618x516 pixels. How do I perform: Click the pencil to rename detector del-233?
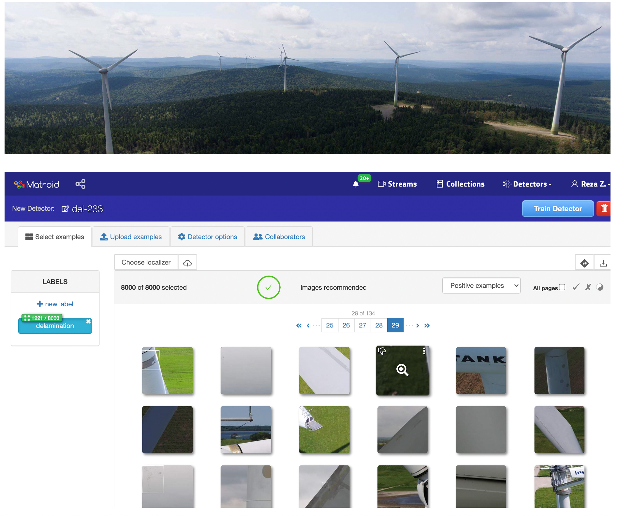click(x=66, y=209)
